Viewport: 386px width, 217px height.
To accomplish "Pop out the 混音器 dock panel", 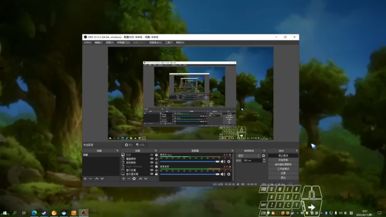I will tap(232, 150).
